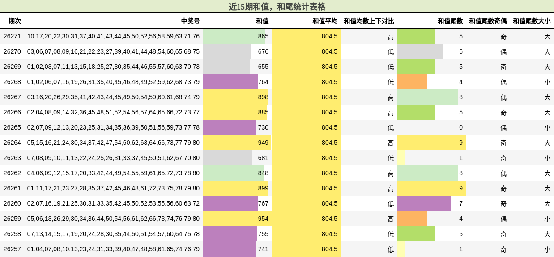Select winning numbers starting 02,07,09,12,13
This screenshot has width=554, height=257.
113,127
